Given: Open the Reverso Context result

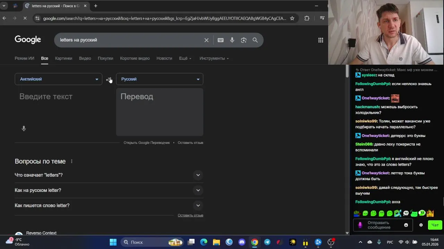Looking at the screenshot, I should tap(41, 233).
